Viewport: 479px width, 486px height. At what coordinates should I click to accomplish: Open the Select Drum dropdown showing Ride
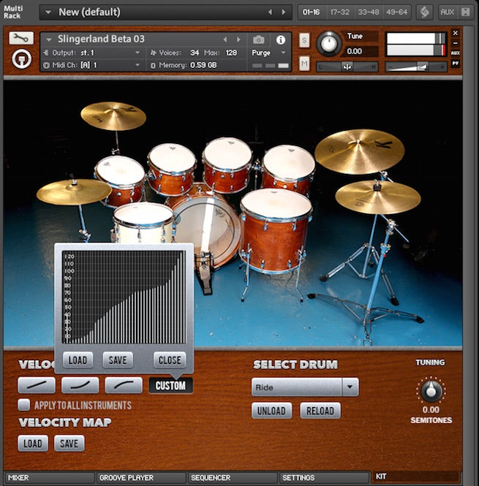coord(305,387)
